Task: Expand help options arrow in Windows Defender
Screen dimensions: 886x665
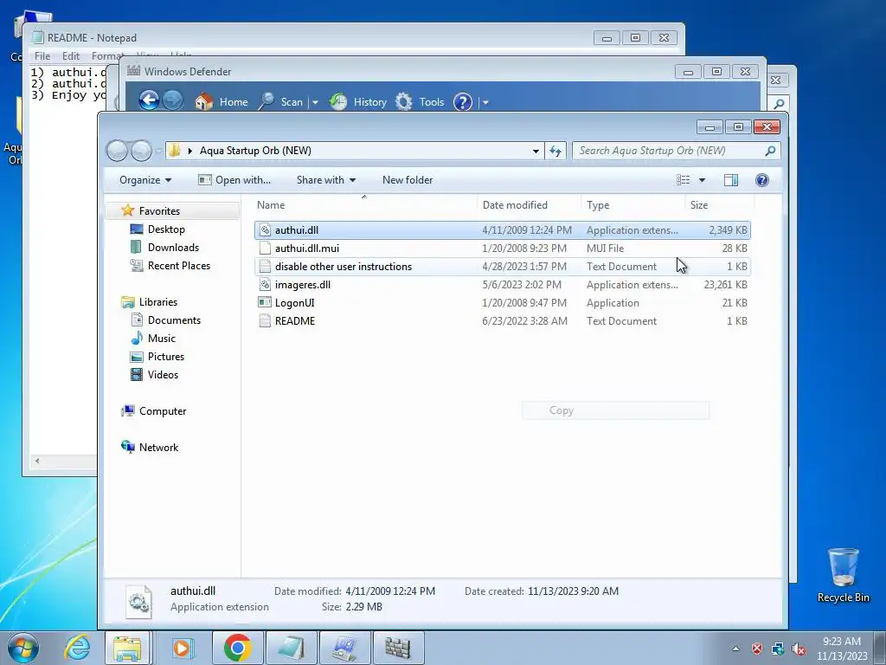Action: 485,102
